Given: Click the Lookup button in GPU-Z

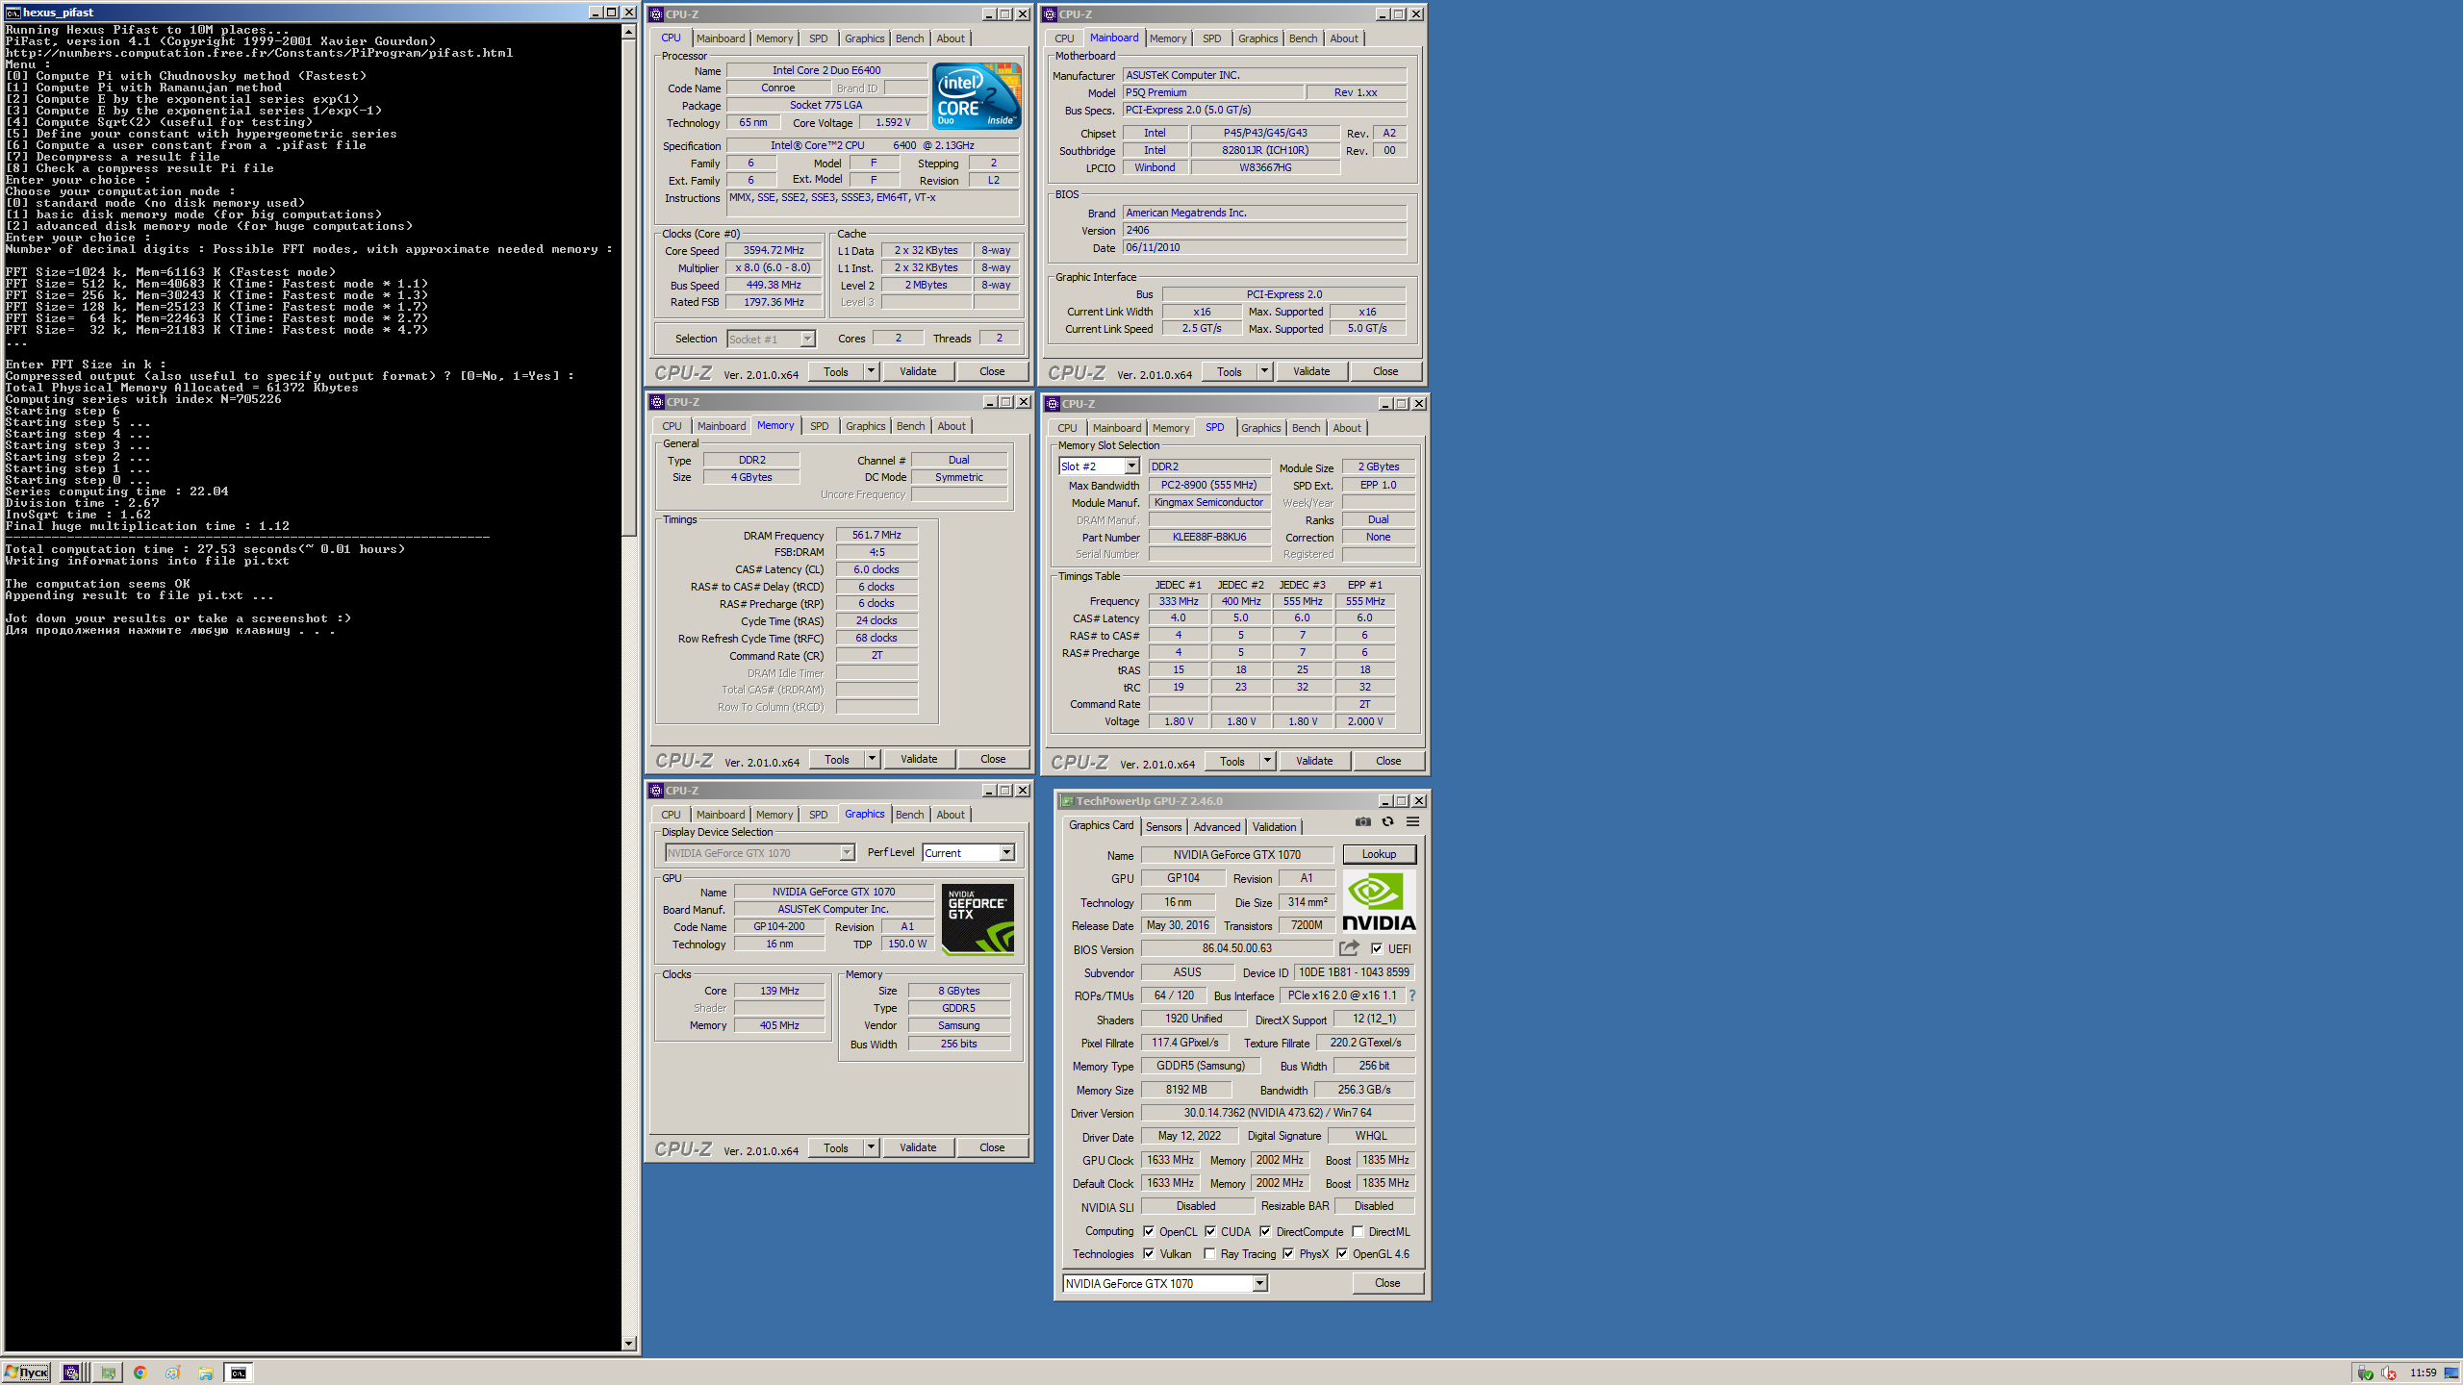Looking at the screenshot, I should (1379, 854).
